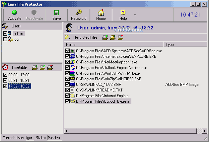Uncheck the admin user checkbox
Image resolution: width=209 pixels, height=142 pixels.
coord(5,33)
